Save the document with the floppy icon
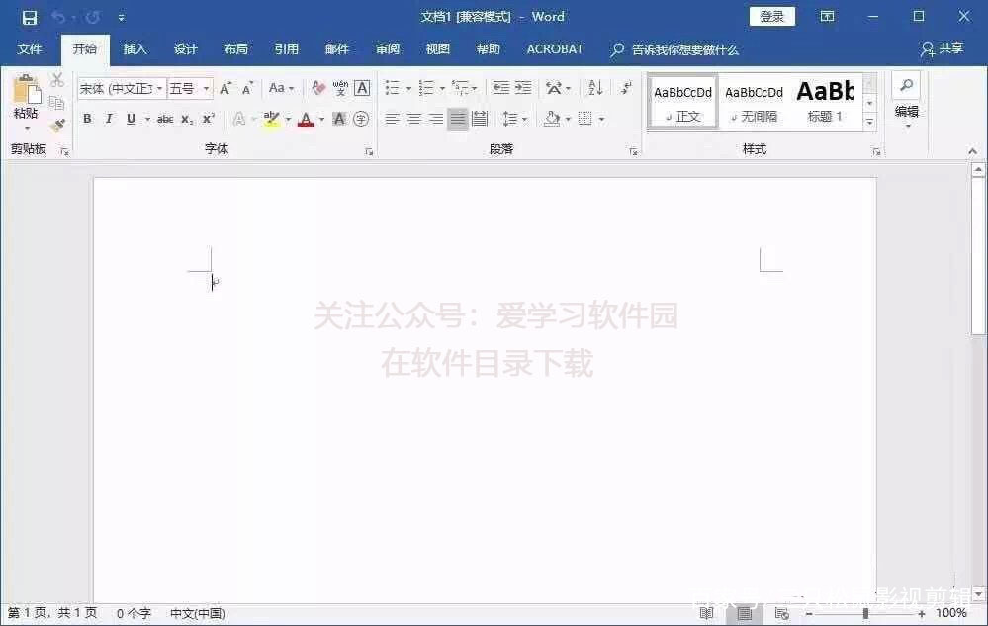Image resolution: width=988 pixels, height=626 pixels. pos(29,17)
